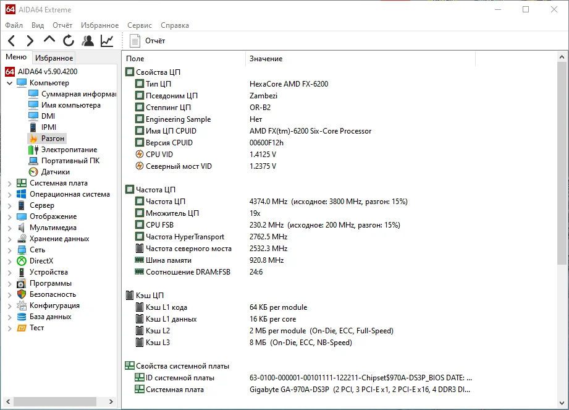Expand the База данных tree node
The width and height of the screenshot is (569, 410).
(x=10, y=317)
